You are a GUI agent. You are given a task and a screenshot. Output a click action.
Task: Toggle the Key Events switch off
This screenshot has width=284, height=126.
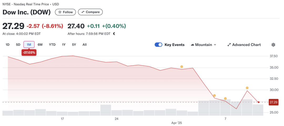[x=158, y=45]
